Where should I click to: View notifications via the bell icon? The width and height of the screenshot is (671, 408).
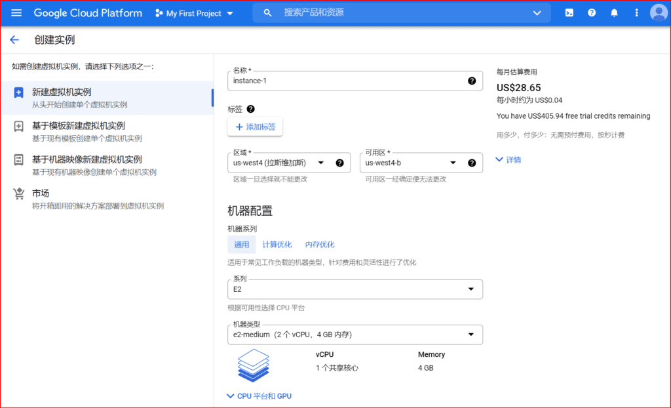[614, 12]
